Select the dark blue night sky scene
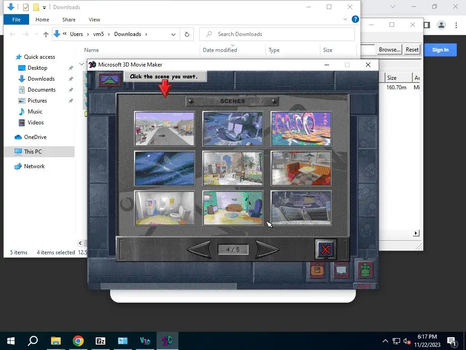The height and width of the screenshot is (350, 466). (x=165, y=168)
